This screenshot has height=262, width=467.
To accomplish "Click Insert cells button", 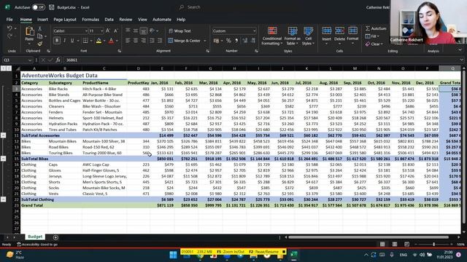I will pos(326,36).
